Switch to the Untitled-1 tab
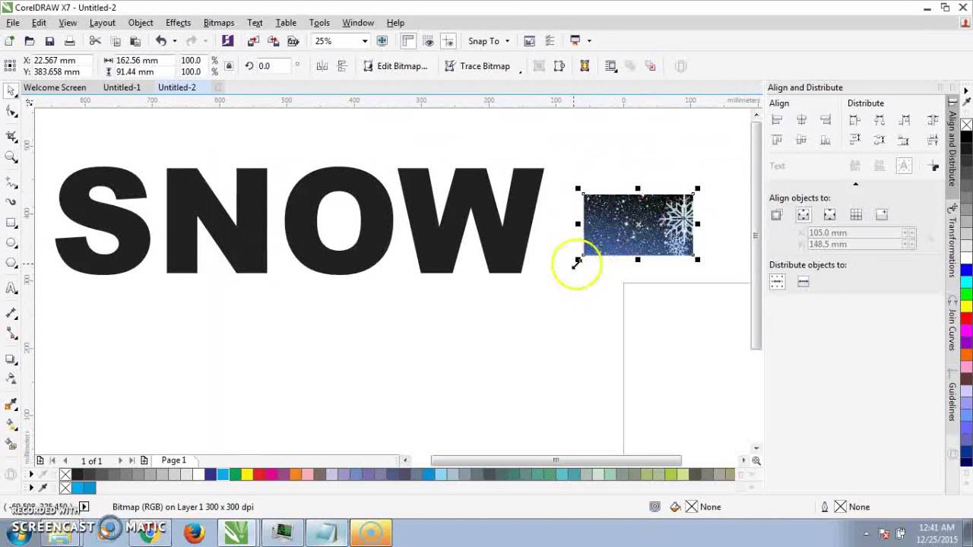The width and height of the screenshot is (973, 547). [x=122, y=87]
